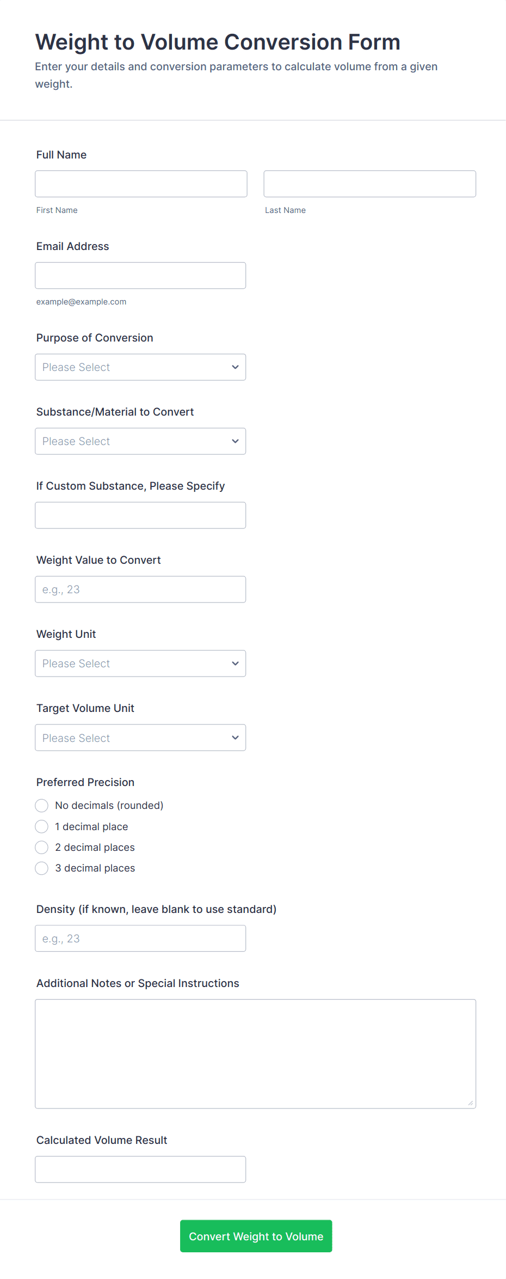
Task: Click the textarea resize handle corner
Action: (x=471, y=1103)
